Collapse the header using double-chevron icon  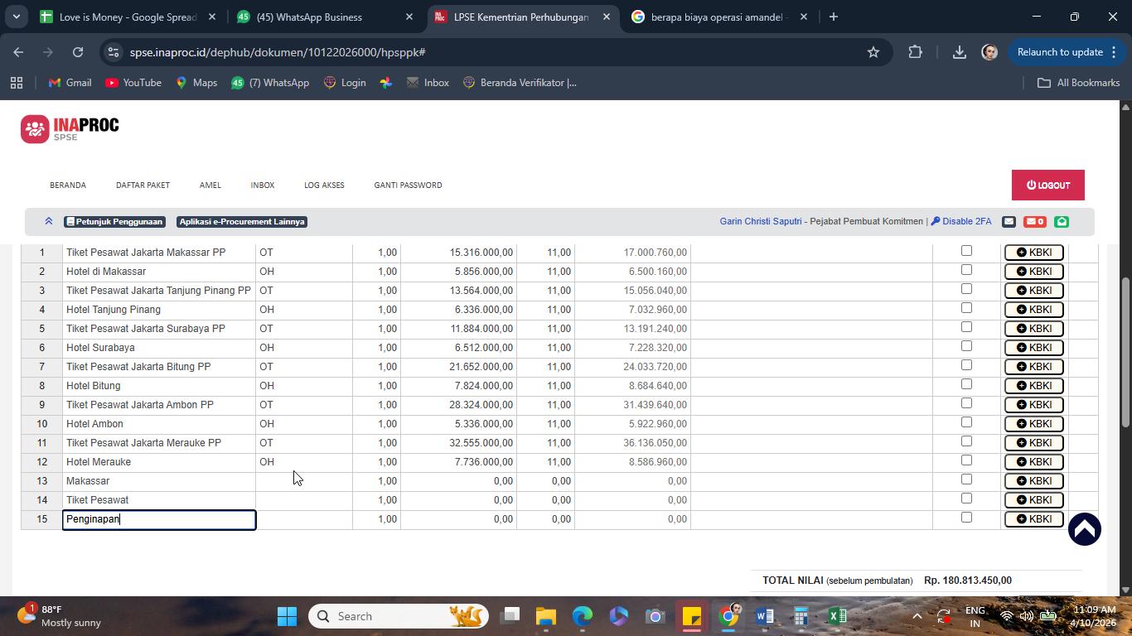coord(49,221)
